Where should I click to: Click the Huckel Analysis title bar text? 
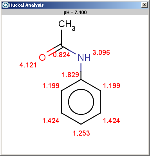(x=26, y=5)
